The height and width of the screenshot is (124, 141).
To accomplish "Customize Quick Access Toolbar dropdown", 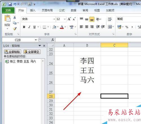I will 34,4.
